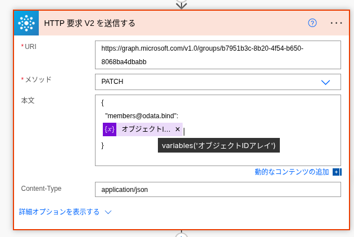Click the opening brace in body
The image size is (354, 237).
click(x=102, y=102)
